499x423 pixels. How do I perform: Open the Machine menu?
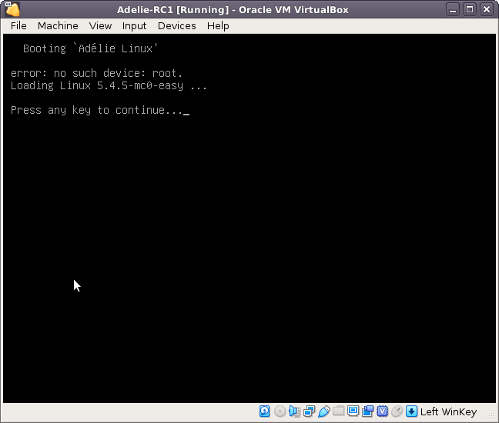coord(58,25)
